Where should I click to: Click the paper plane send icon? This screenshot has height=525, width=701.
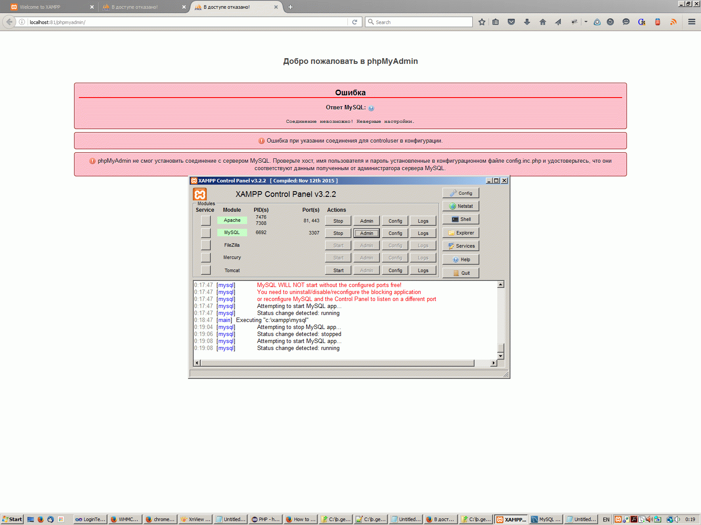[558, 22]
